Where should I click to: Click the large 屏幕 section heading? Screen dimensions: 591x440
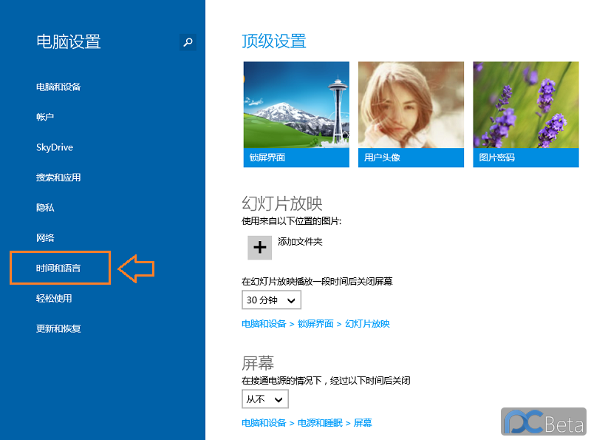tap(258, 363)
